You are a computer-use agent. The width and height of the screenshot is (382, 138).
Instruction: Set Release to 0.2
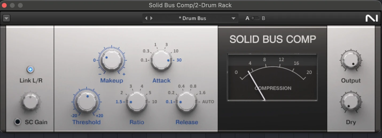pos(171,93)
